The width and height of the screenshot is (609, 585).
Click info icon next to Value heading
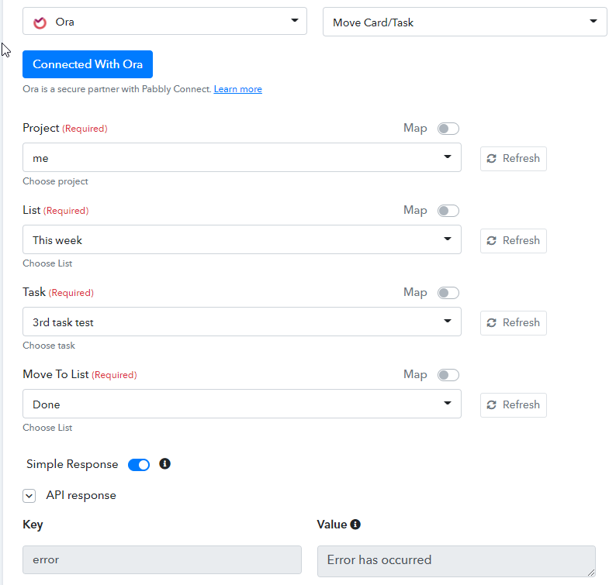(355, 524)
